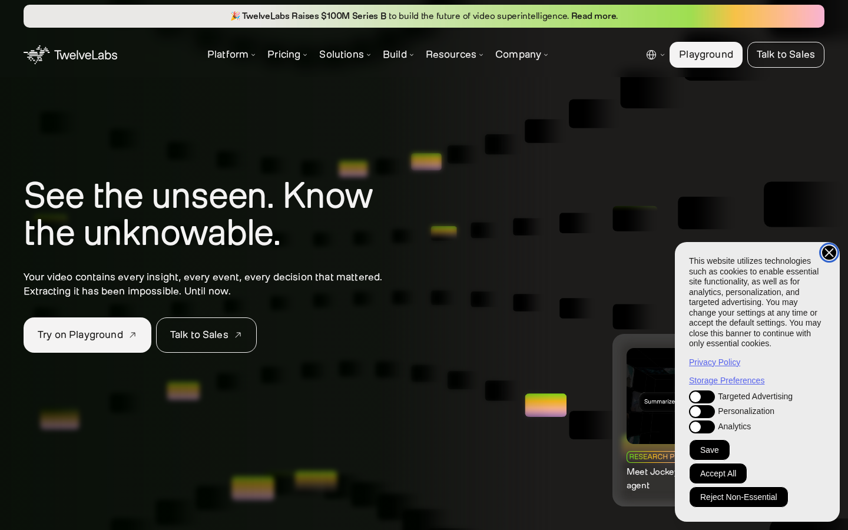Save cookie preferences
This screenshot has height=530, width=848.
(x=710, y=450)
